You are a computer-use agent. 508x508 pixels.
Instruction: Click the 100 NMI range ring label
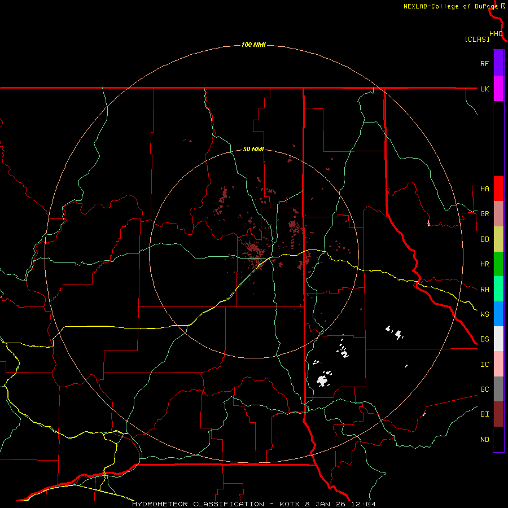click(253, 45)
